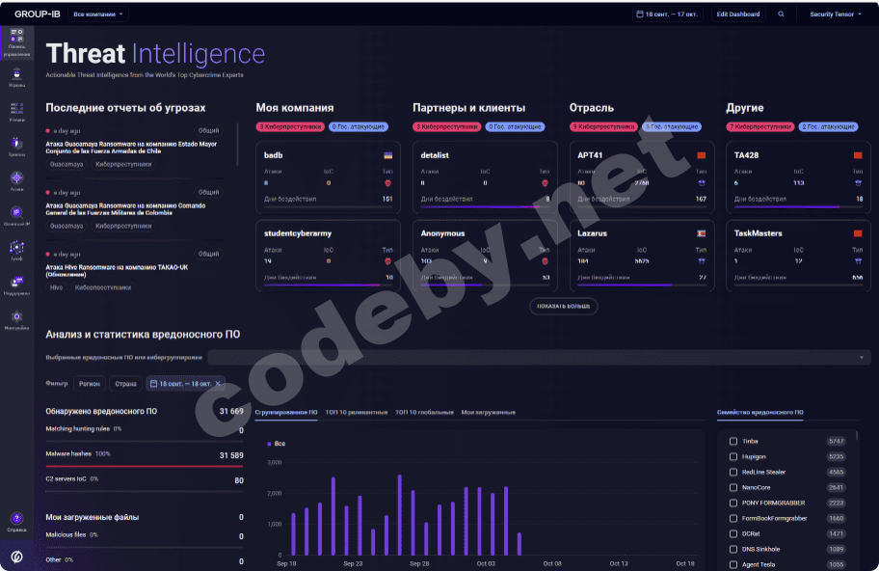
Task: Check the NanoCore checkbox
Action: point(733,487)
